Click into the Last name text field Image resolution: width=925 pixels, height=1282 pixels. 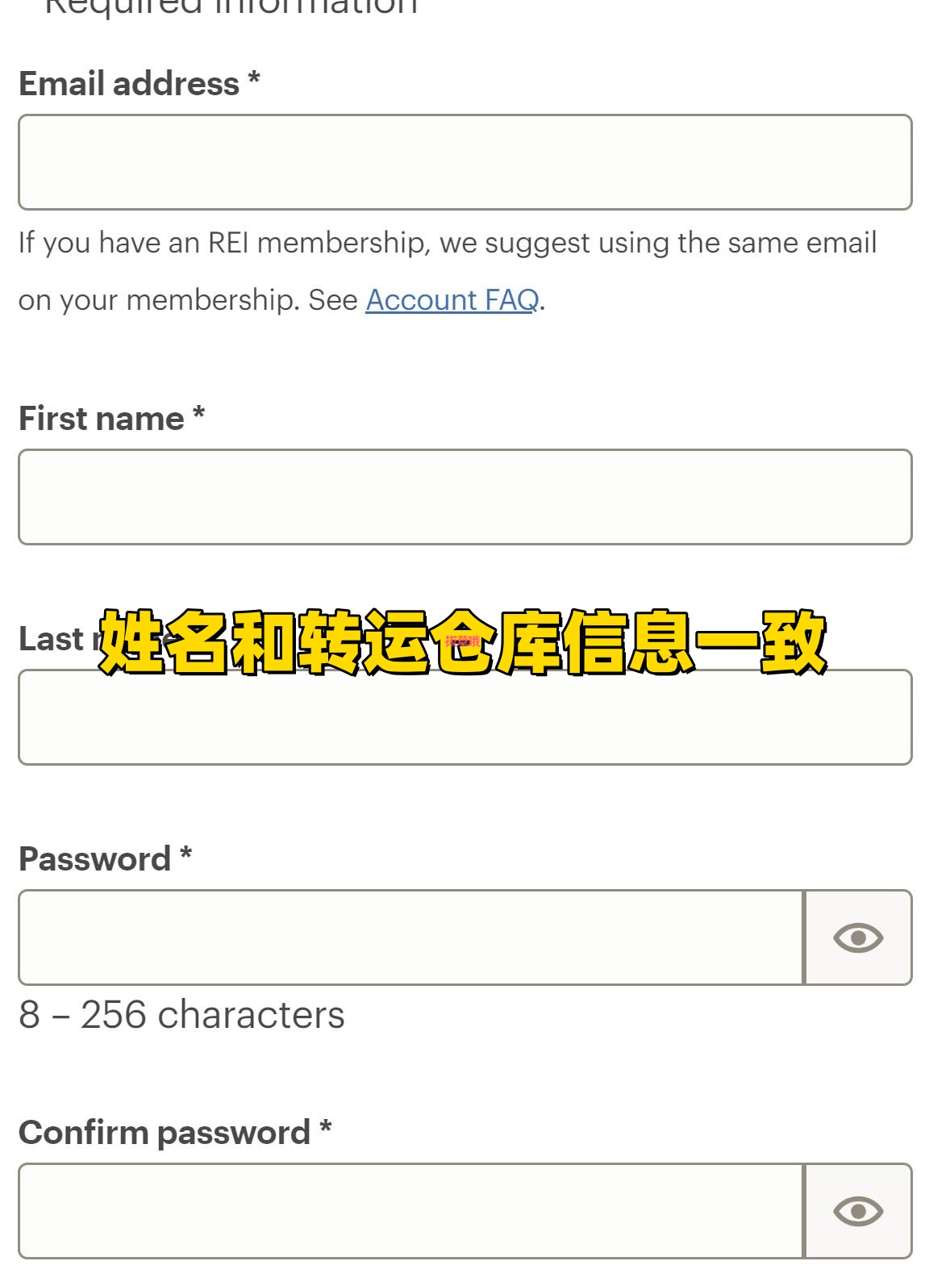pyautogui.click(x=465, y=717)
